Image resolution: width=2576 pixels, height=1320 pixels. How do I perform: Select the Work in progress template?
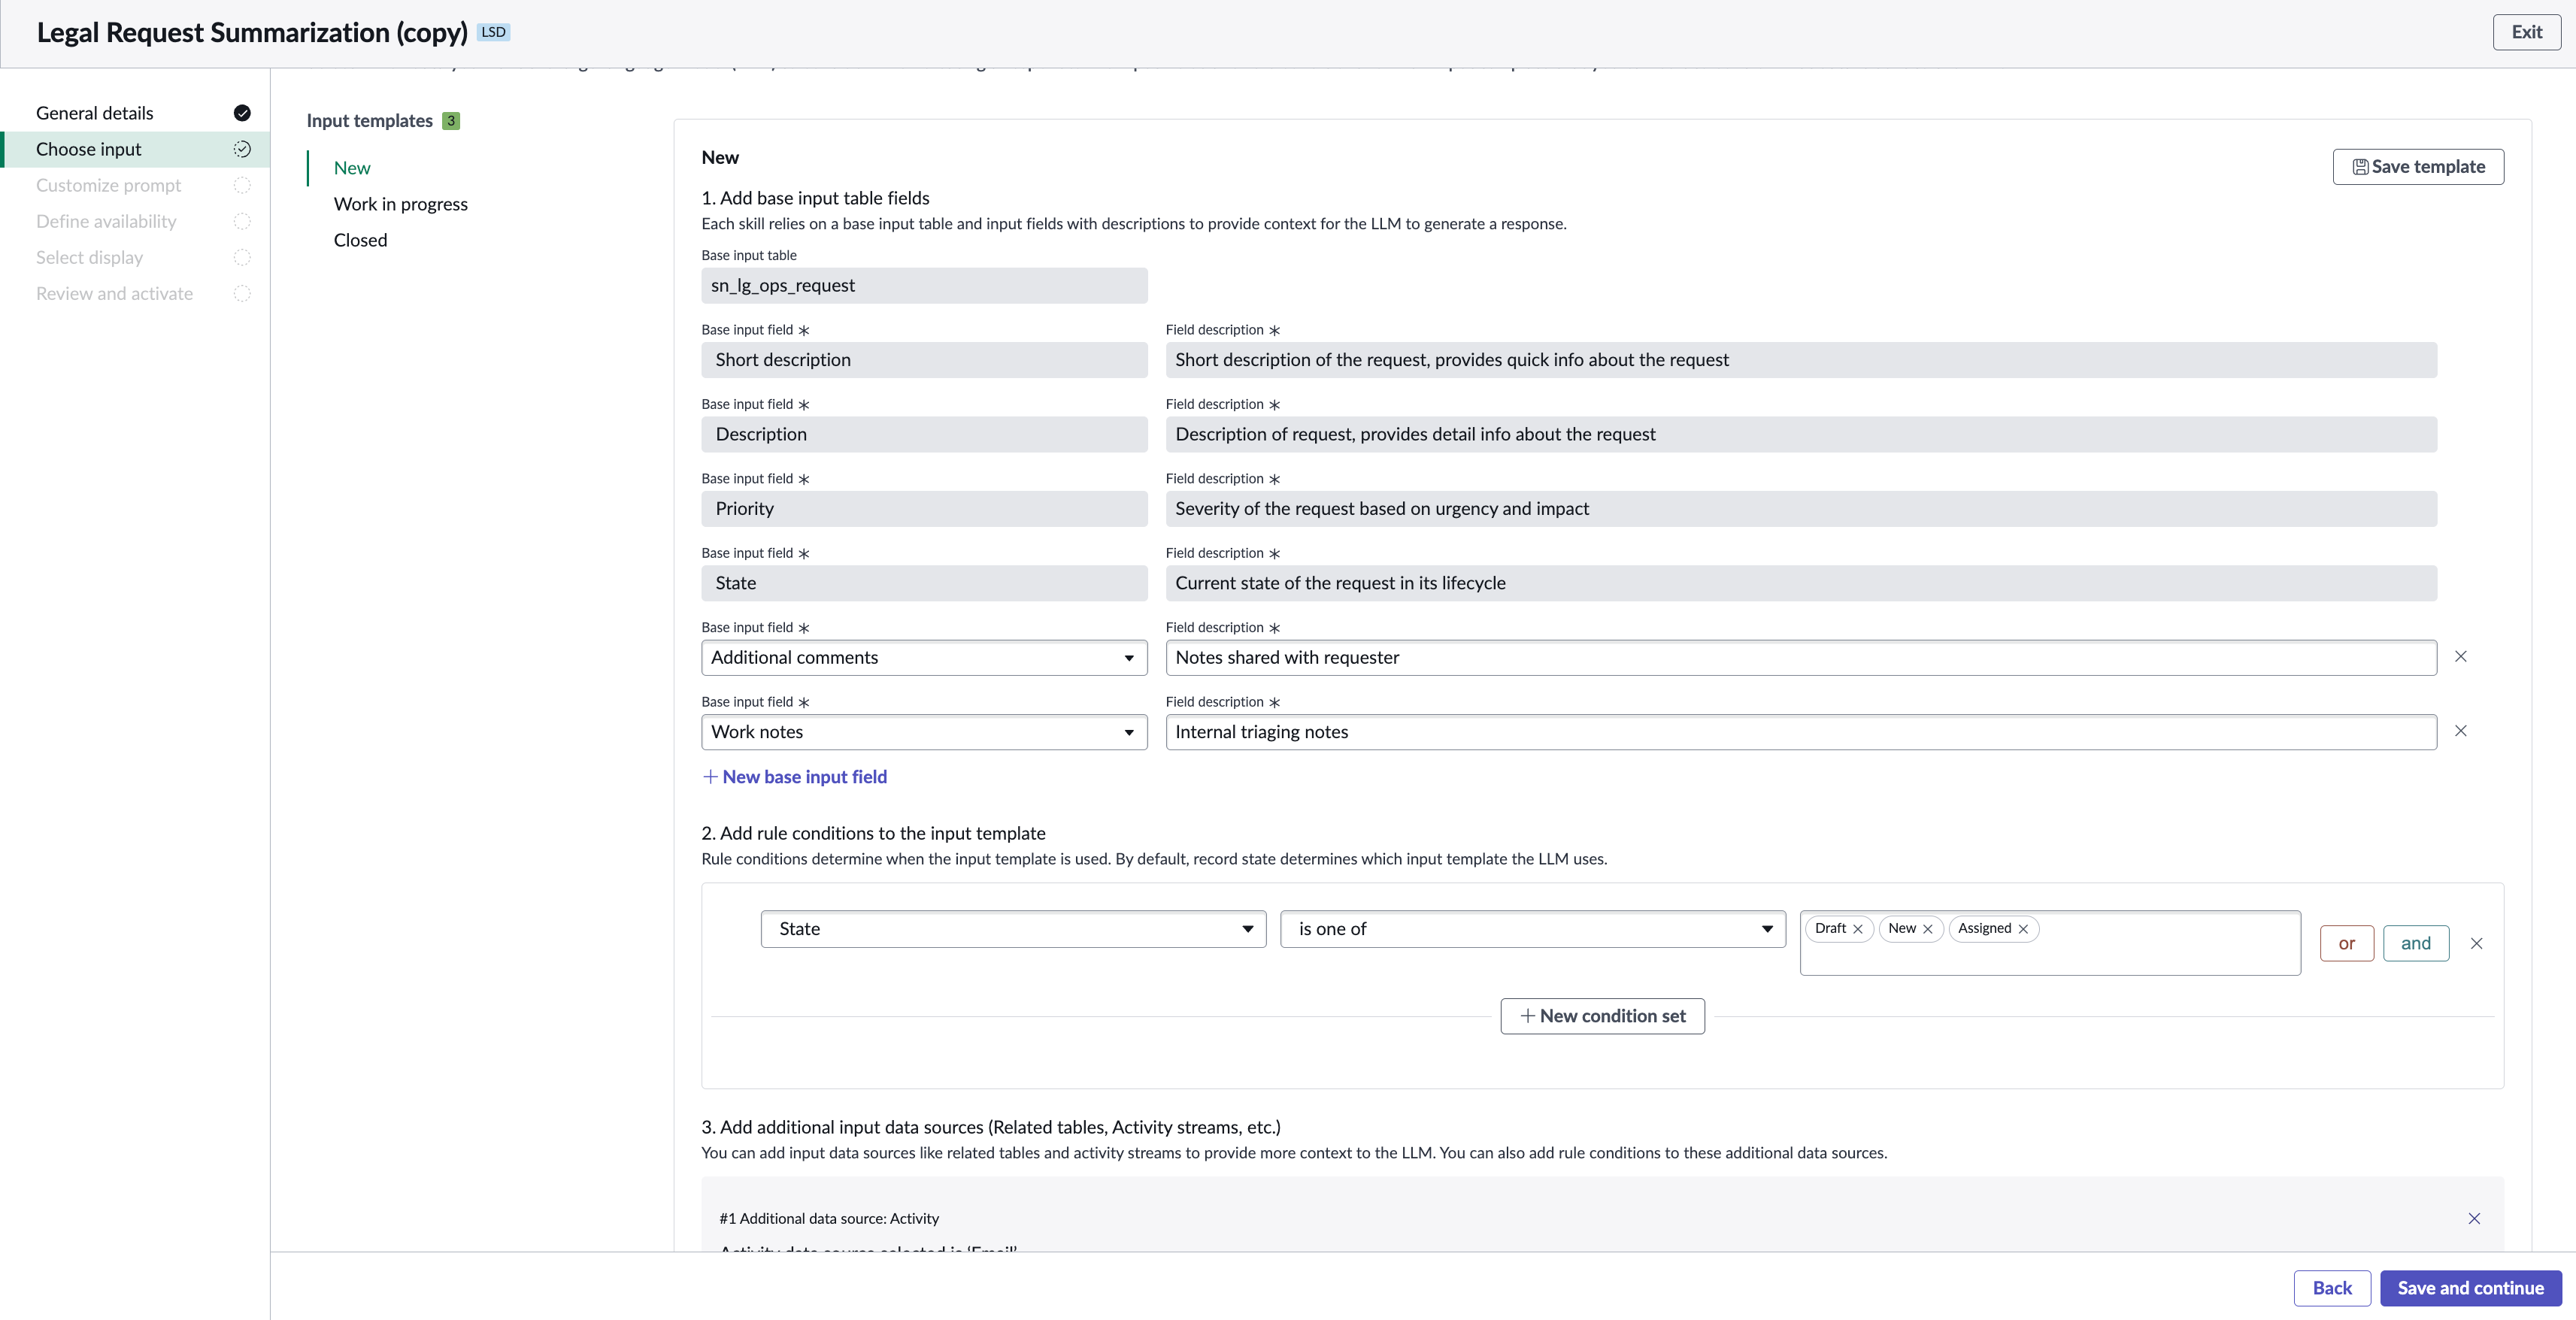(x=401, y=204)
